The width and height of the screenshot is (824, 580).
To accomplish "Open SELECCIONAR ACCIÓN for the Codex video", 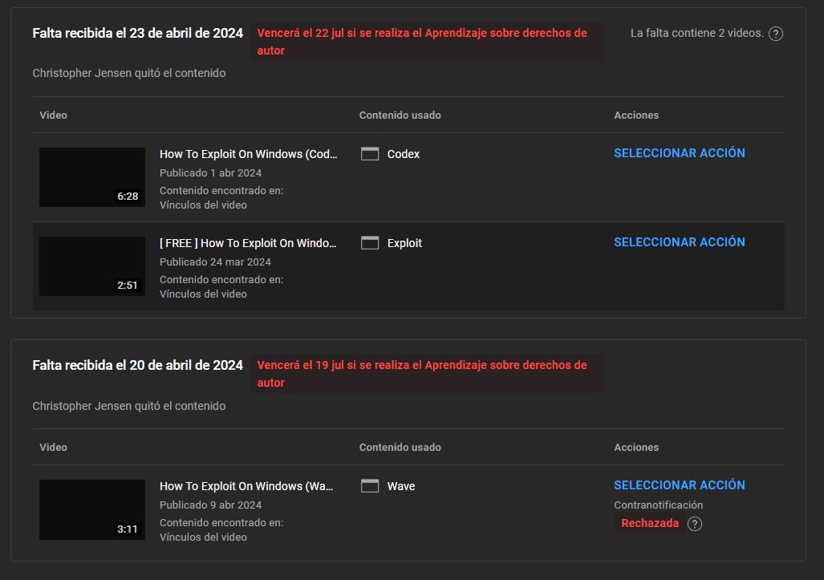I will click(x=680, y=153).
